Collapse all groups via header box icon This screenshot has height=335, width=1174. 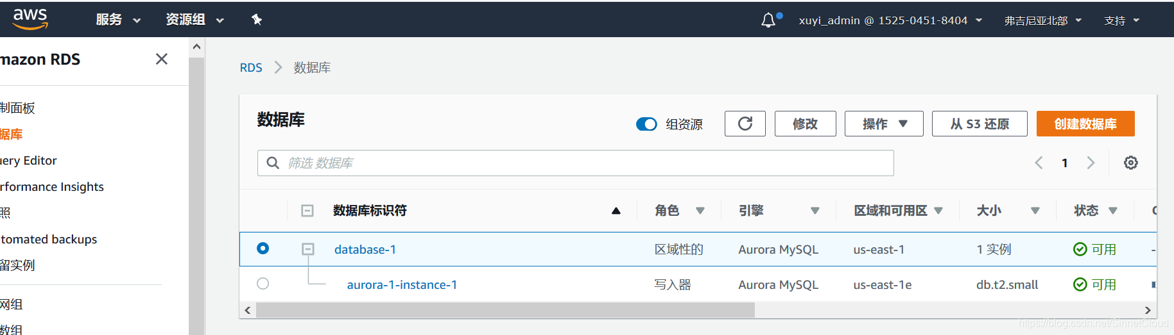(x=307, y=211)
